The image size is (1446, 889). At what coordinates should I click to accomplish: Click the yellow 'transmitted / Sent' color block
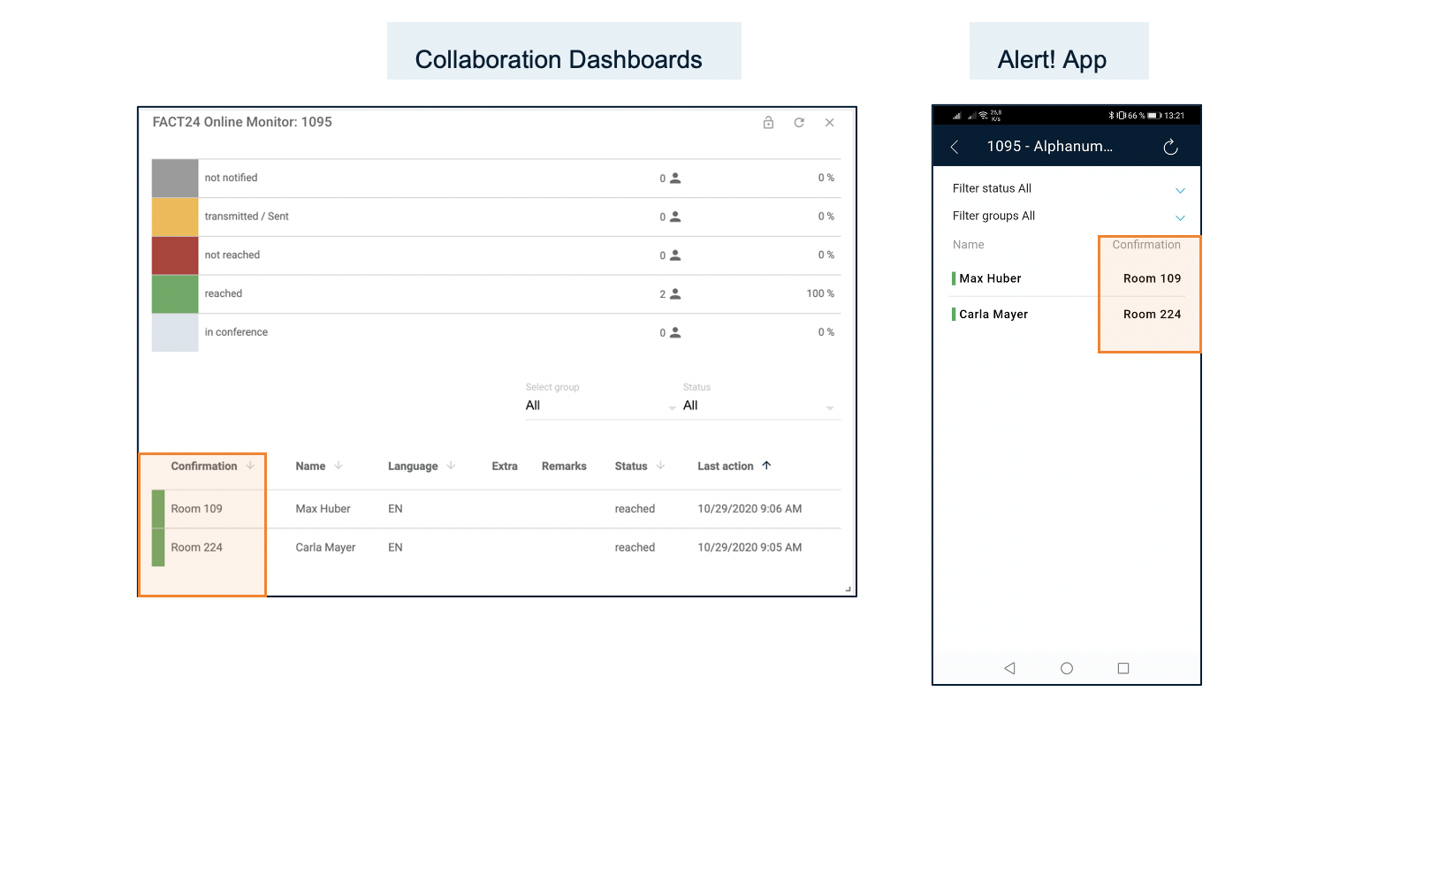[x=175, y=217]
